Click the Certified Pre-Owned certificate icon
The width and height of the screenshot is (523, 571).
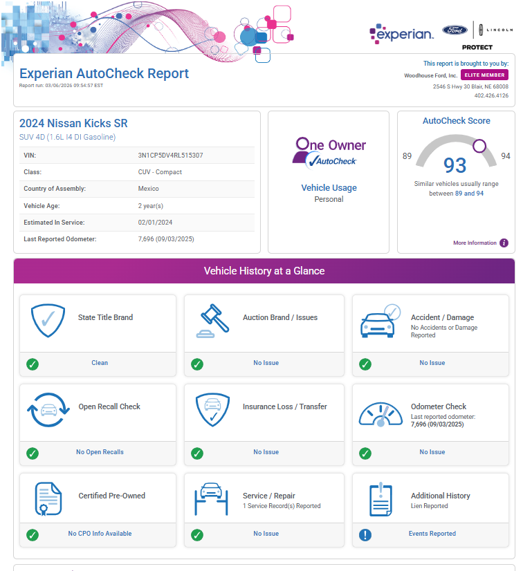48,498
